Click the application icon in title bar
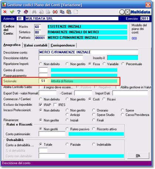The width and height of the screenshot is (155, 169). coord(4,5)
